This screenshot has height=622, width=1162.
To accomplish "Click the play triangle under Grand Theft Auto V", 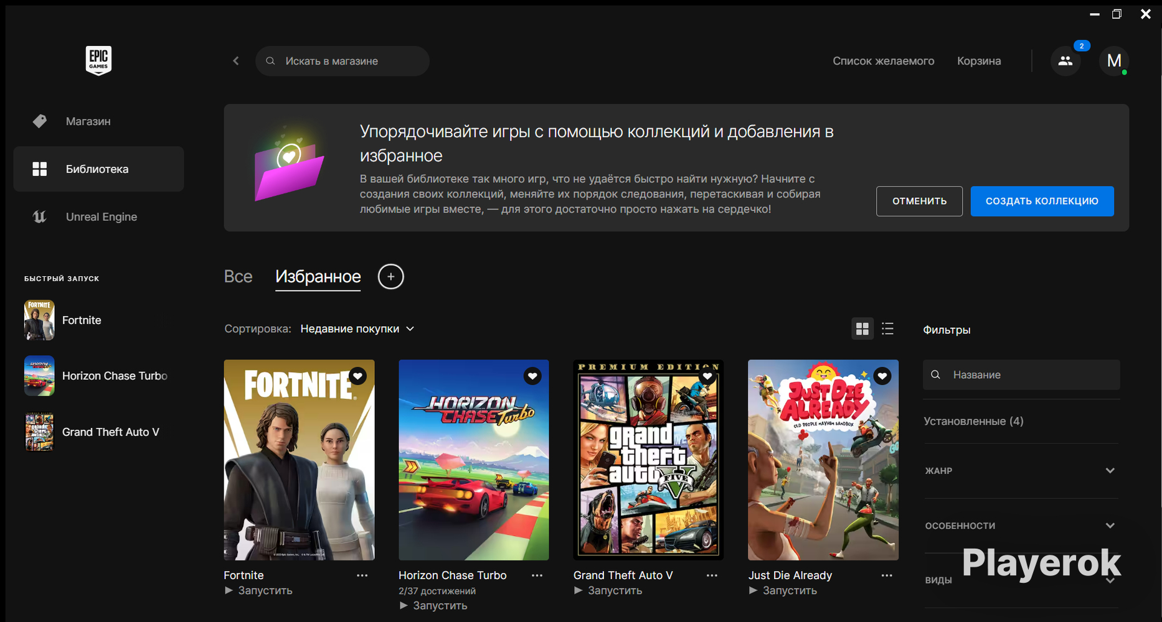I will coord(579,590).
